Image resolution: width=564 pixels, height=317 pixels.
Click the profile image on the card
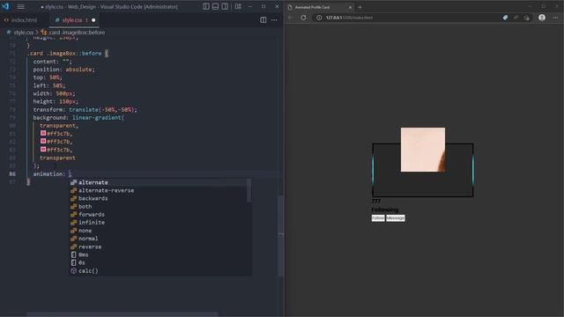click(x=423, y=150)
